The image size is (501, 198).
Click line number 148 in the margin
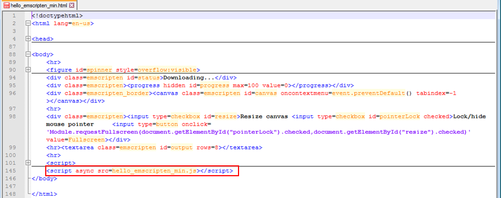(x=10, y=194)
